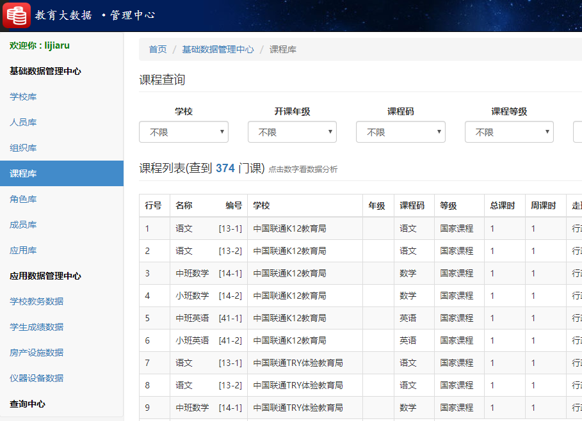Open the 开课年级 filter dropdown
582x421 pixels.
tap(292, 132)
